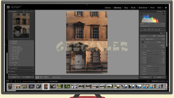Open main window display button in filmstrip

click(x=7, y=81)
